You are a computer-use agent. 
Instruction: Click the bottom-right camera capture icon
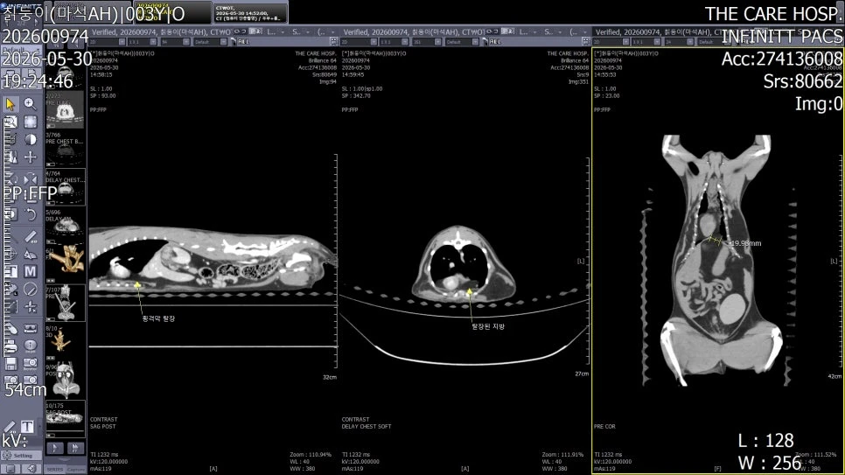30,381
